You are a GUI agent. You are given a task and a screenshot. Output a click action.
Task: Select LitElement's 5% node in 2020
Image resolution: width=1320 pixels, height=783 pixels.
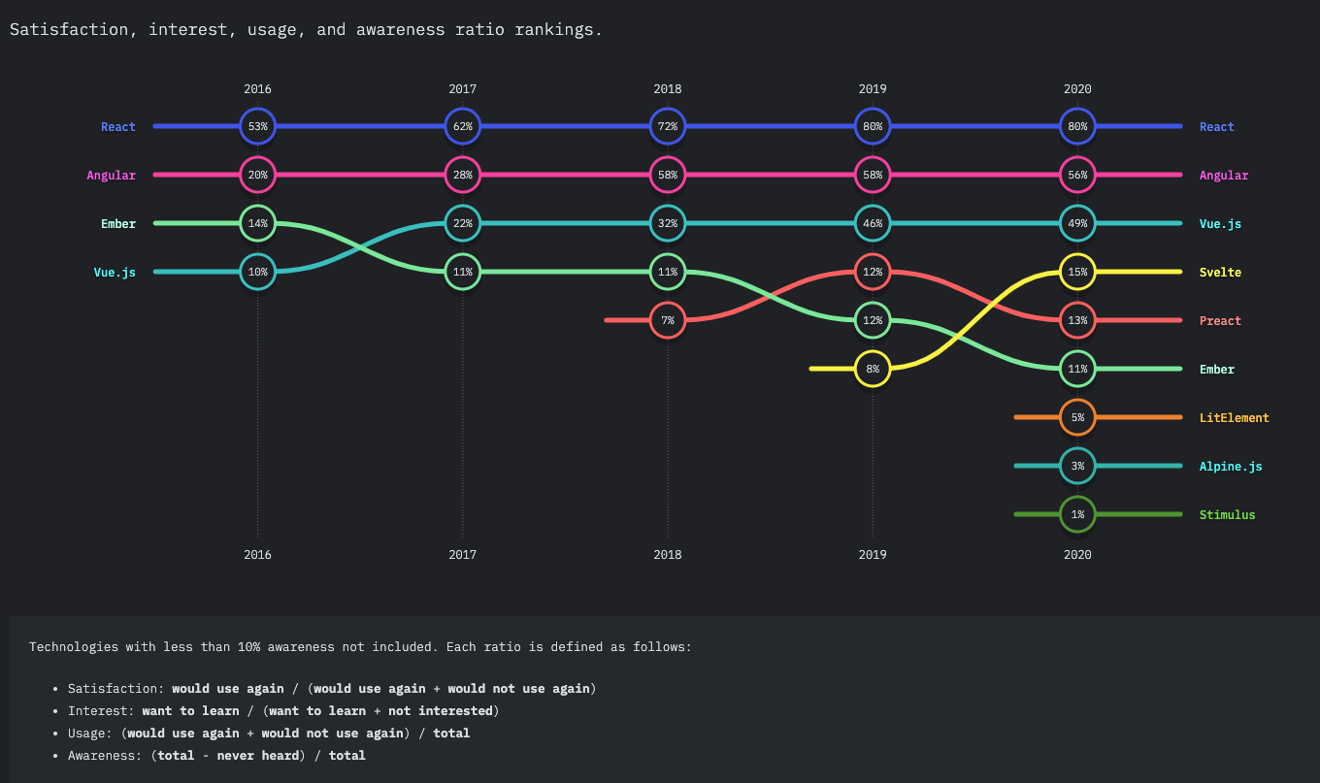point(1077,417)
